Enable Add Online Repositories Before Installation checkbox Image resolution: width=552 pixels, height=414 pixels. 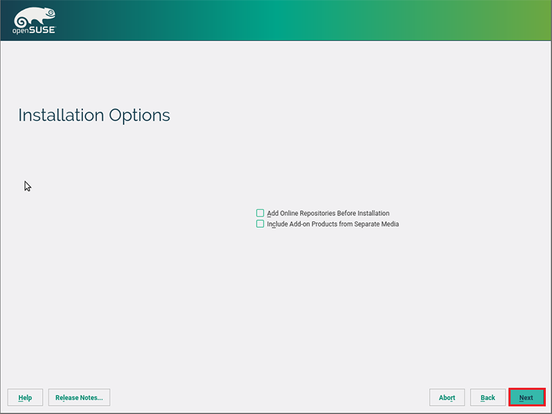(260, 213)
